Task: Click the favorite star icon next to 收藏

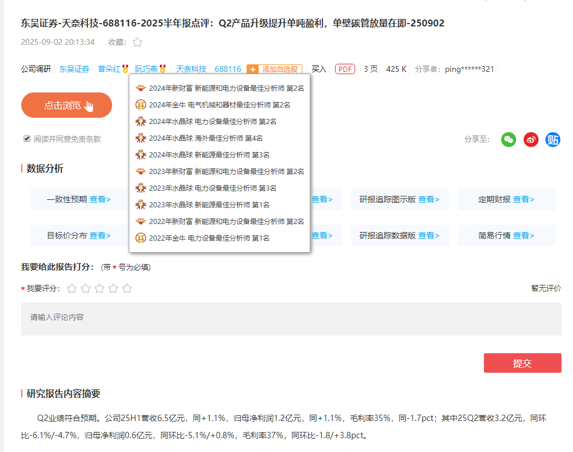Action: 137,42
